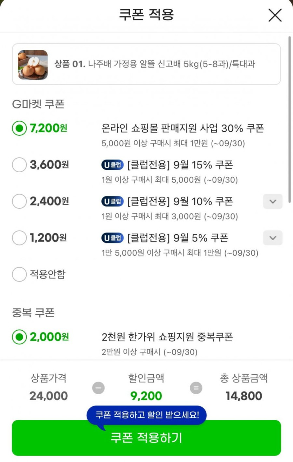Select the 2,000원 중복쿠폰 radio
The height and width of the screenshot is (462, 293).
[19, 337]
